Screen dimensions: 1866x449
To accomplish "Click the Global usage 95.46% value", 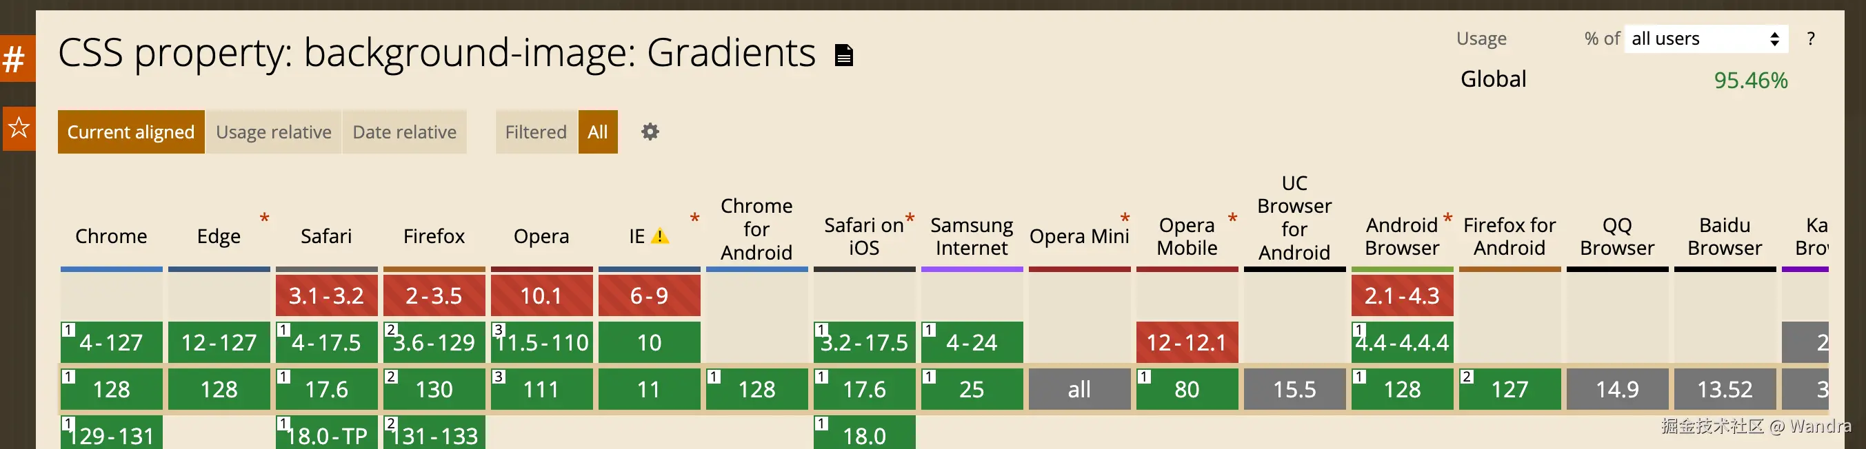I will 1749,81.
